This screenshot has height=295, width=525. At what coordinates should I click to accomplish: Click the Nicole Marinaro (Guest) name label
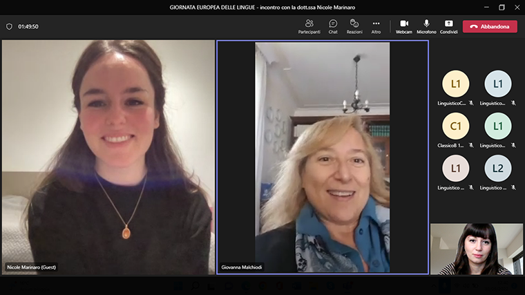[32, 267]
